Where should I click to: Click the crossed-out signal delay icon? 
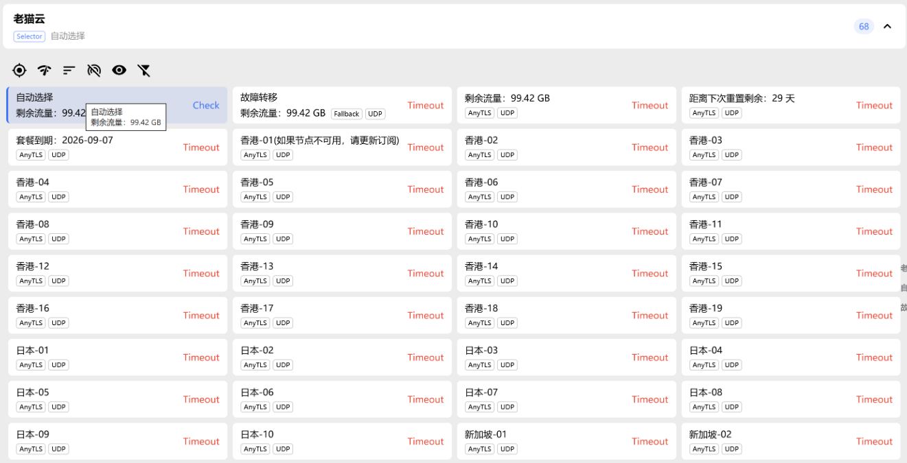click(x=94, y=70)
